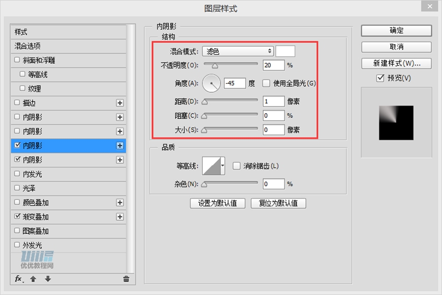Screen dimensions: 442x295
Task: Click the 不透明度 value field showing 20
Action: pos(274,65)
